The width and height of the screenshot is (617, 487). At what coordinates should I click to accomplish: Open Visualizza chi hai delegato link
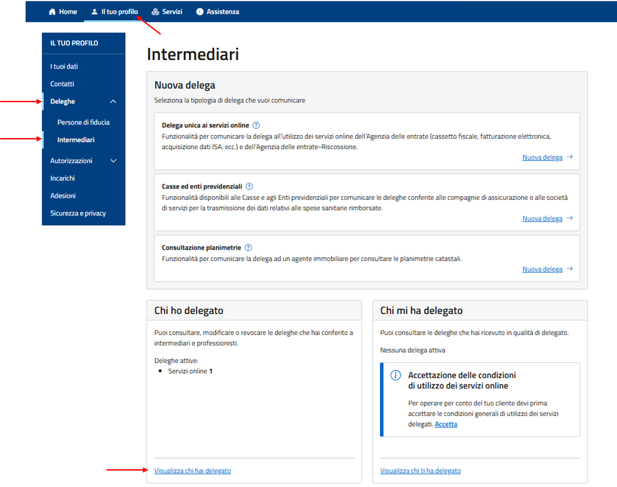193,471
